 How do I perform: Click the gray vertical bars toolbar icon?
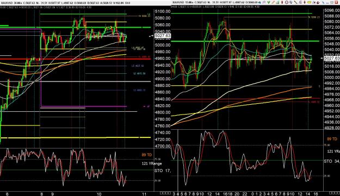300,2
